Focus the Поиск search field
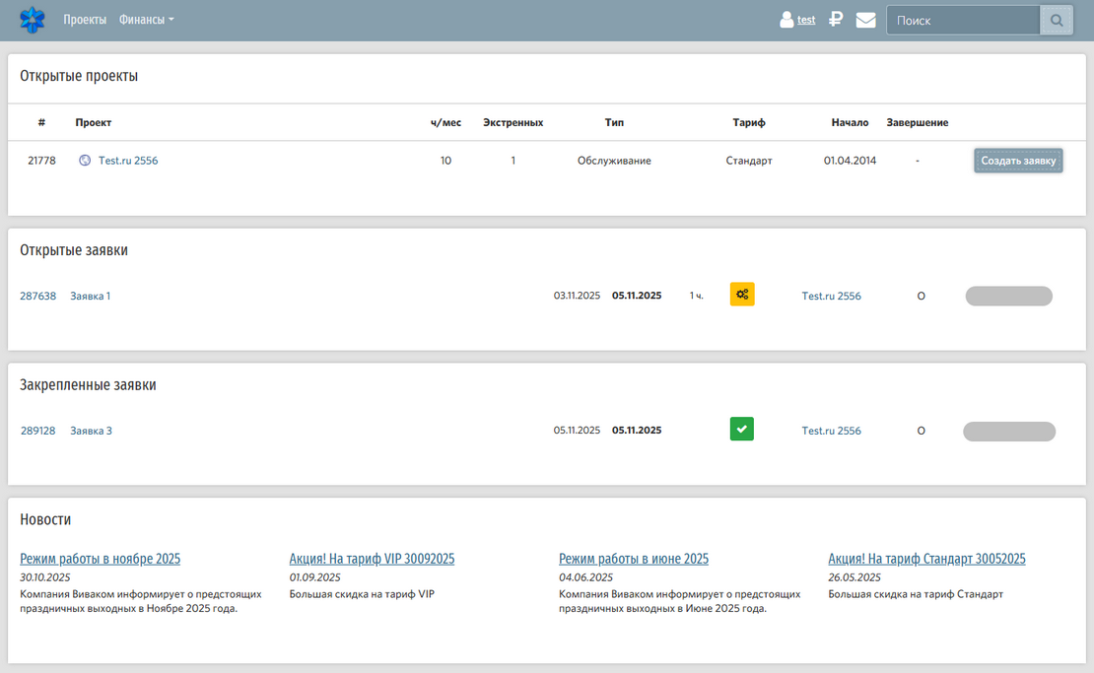The width and height of the screenshot is (1094, 673). tap(963, 20)
